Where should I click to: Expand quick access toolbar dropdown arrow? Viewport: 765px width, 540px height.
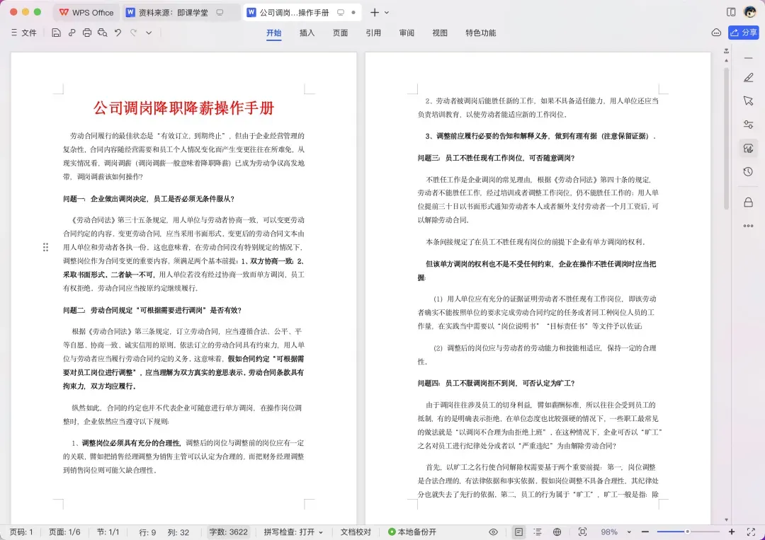tap(149, 33)
